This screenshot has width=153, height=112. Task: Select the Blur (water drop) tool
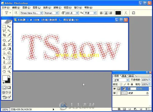click(x=4, y=53)
